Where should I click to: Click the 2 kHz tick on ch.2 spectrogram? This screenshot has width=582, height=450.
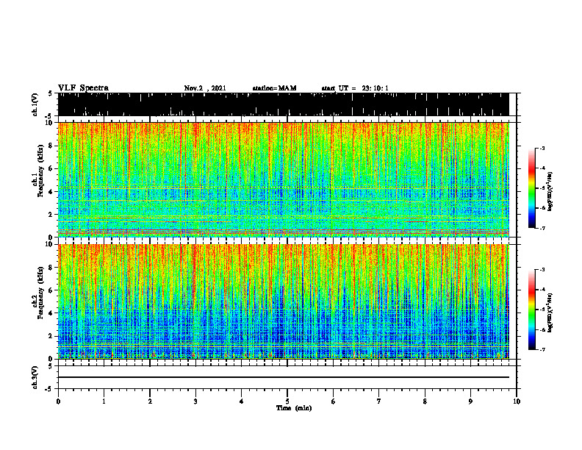coord(51,336)
